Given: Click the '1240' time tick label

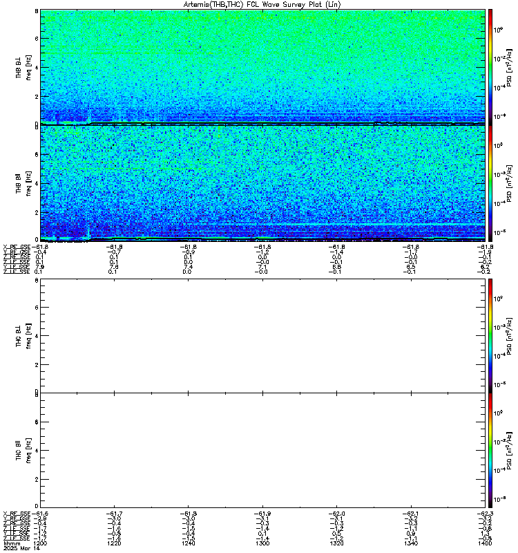Looking at the screenshot, I should (188, 543).
